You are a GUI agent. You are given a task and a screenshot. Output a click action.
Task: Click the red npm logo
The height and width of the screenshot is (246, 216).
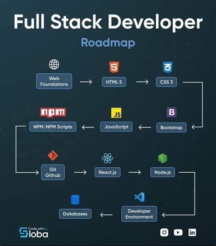coord(53,113)
